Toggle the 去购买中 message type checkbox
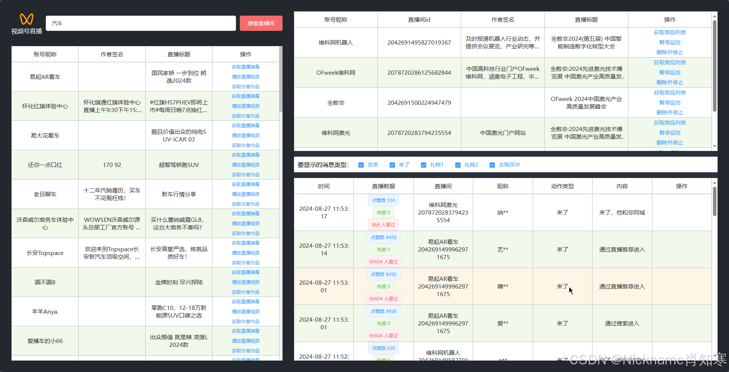This screenshot has width=729, height=372. [x=492, y=165]
